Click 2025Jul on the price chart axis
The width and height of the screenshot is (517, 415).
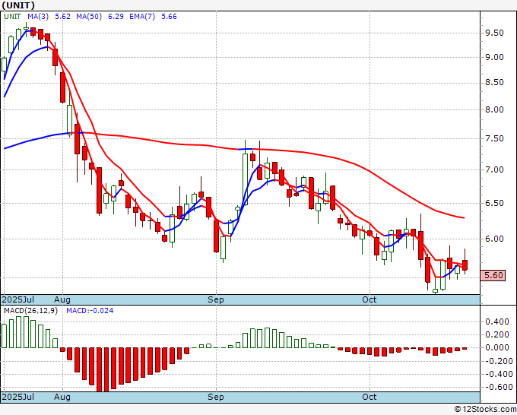coord(18,299)
